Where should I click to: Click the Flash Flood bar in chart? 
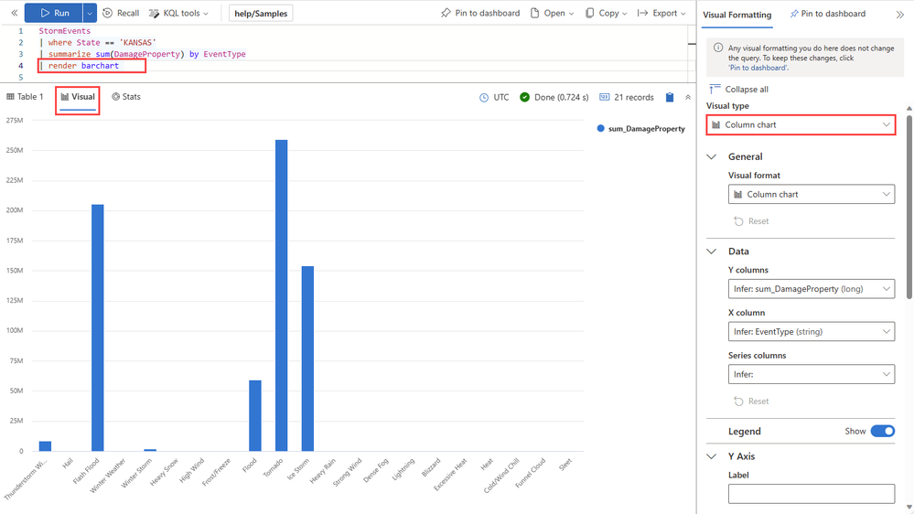(x=97, y=328)
